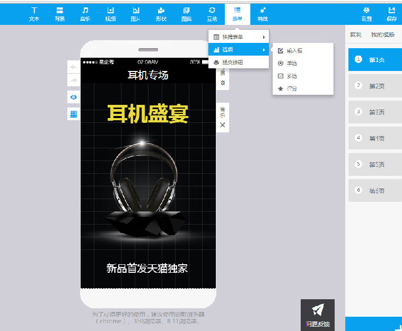This screenshot has width=402, height=331.
Task: Toggle the eye preview button
Action: (x=74, y=97)
